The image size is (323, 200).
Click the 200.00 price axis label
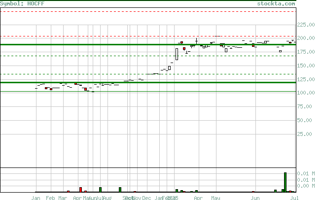(x=306, y=38)
